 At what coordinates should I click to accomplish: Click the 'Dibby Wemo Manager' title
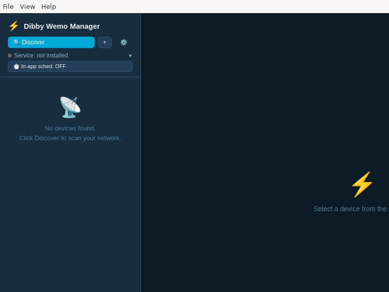click(62, 26)
